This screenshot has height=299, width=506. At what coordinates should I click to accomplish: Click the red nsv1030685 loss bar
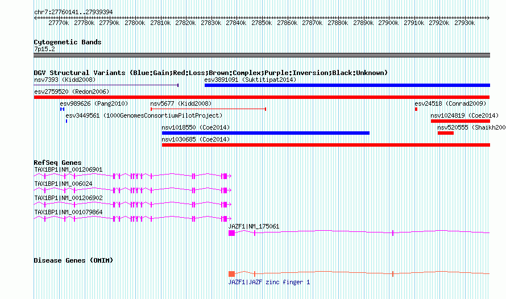click(x=326, y=145)
